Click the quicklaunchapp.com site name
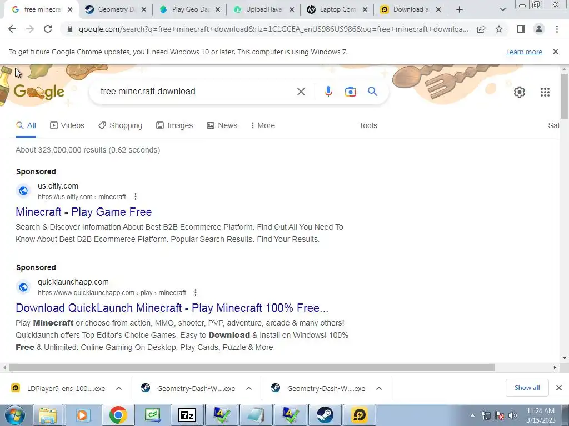This screenshot has width=569, height=426. tap(73, 282)
